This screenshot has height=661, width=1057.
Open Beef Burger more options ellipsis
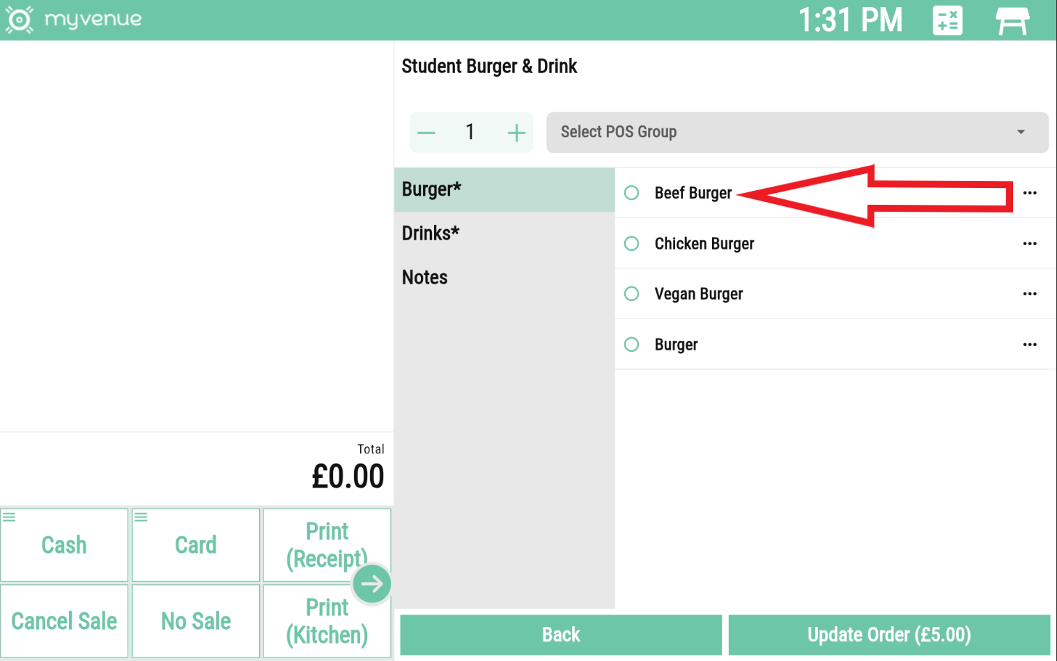(1030, 193)
